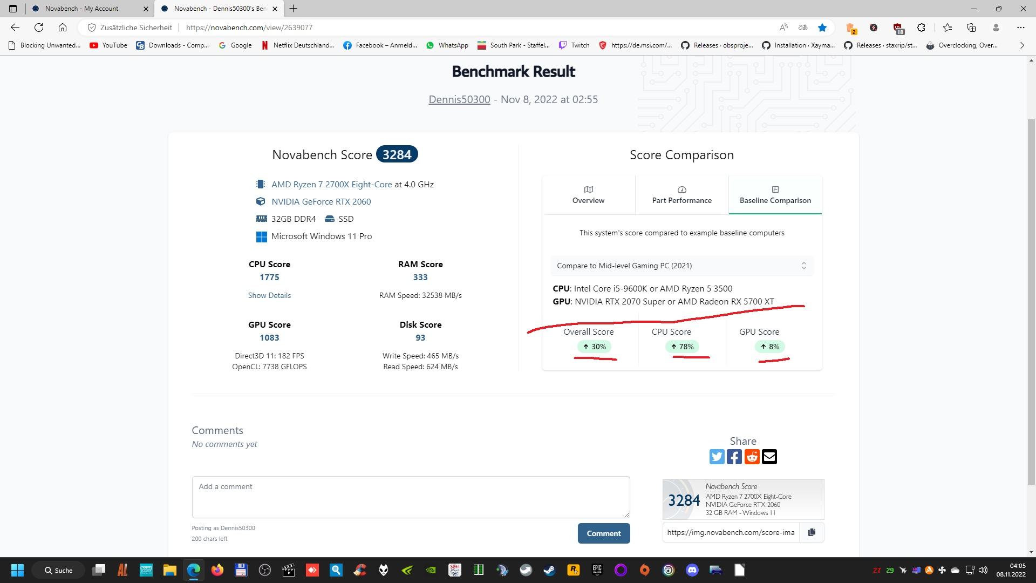Open the translate page icon
1036x583 pixels.
tap(803, 28)
